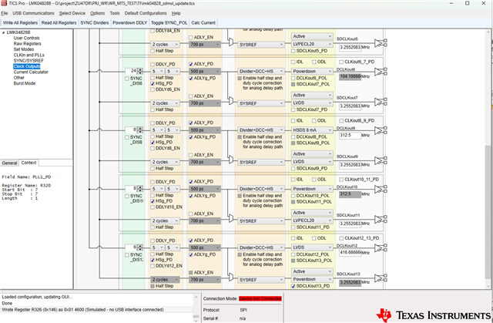The image size is (493, 323).
Task: Click the mux symbol before SDCLKout7 SYSREF
Action: click(231, 101)
